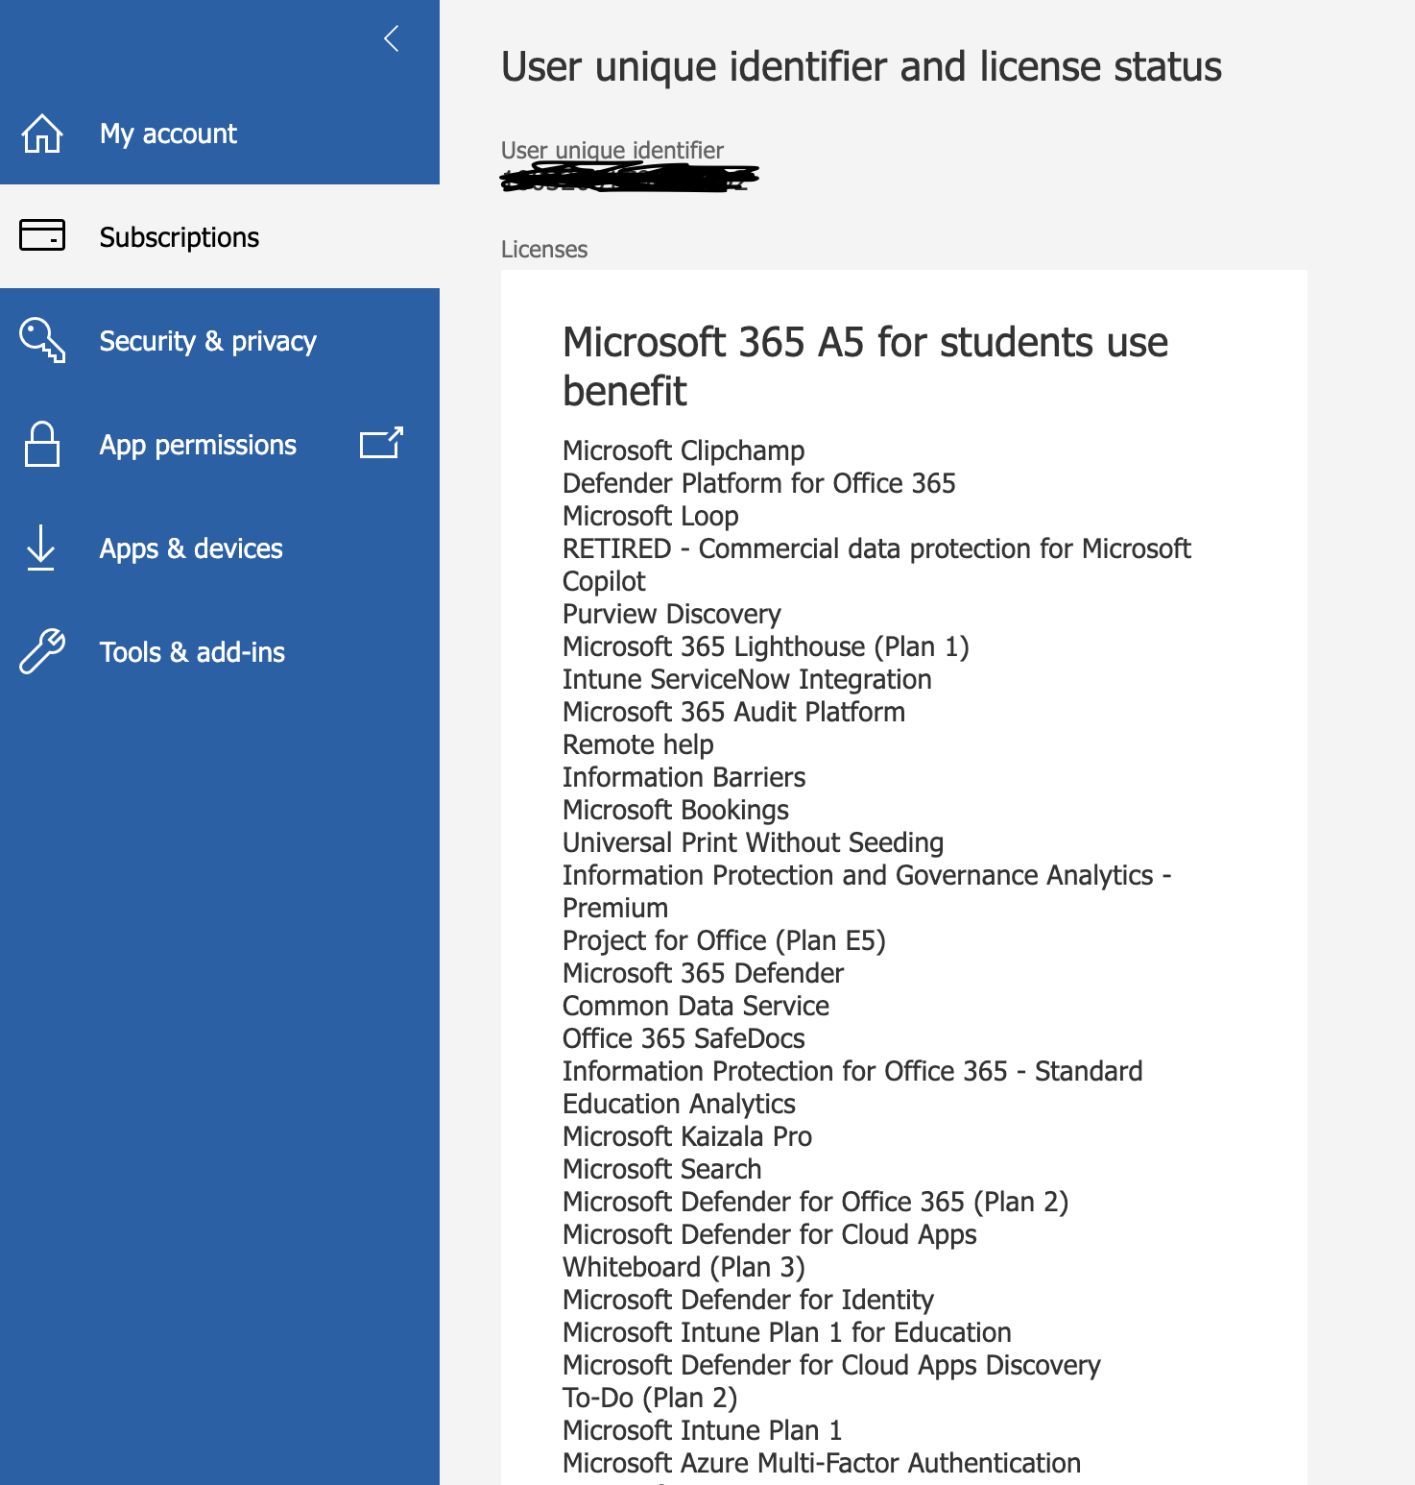This screenshot has width=1415, height=1485.
Task: Expand the Microsoft 365 A5 license details
Action: coord(864,365)
